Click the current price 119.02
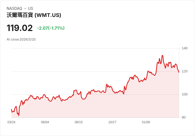Viewport: 195px width, 136px height. 20,28
